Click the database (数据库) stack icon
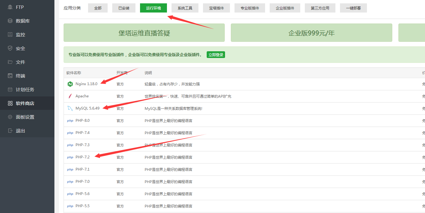The image size is (425, 213). pyautogui.click(x=10, y=21)
